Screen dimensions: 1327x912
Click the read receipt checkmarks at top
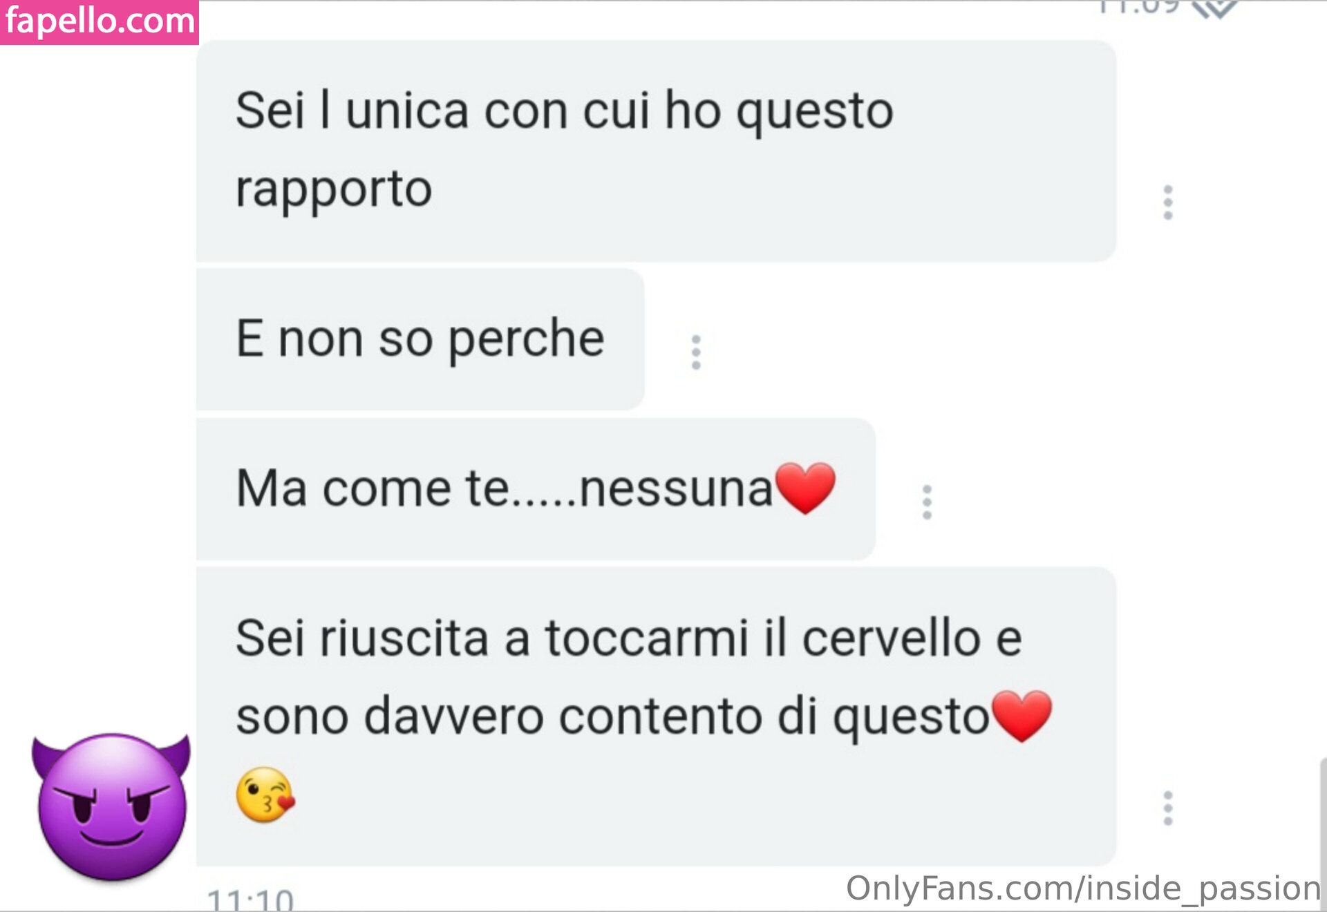tap(1214, 8)
